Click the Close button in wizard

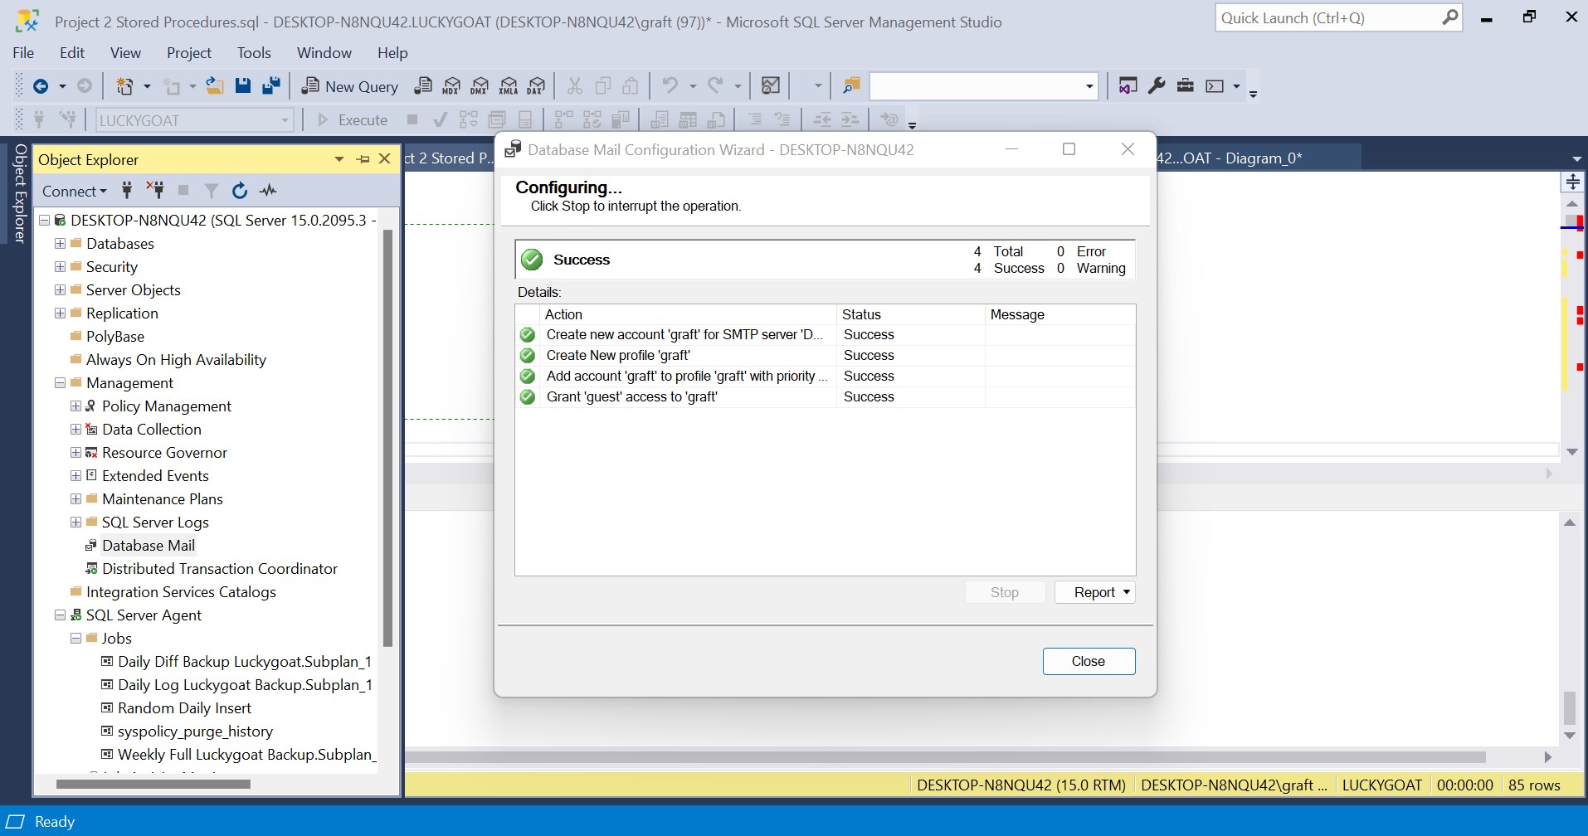pyautogui.click(x=1089, y=661)
